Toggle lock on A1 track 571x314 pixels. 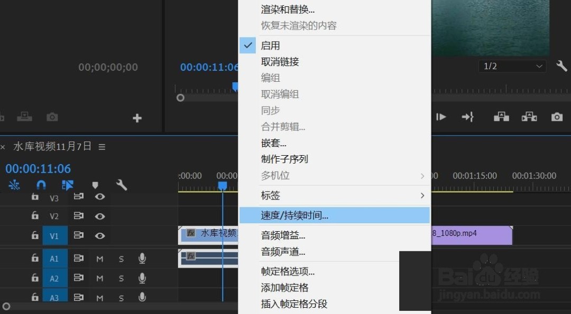[35, 258]
